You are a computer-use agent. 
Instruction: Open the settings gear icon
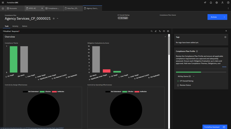pos(217,2)
